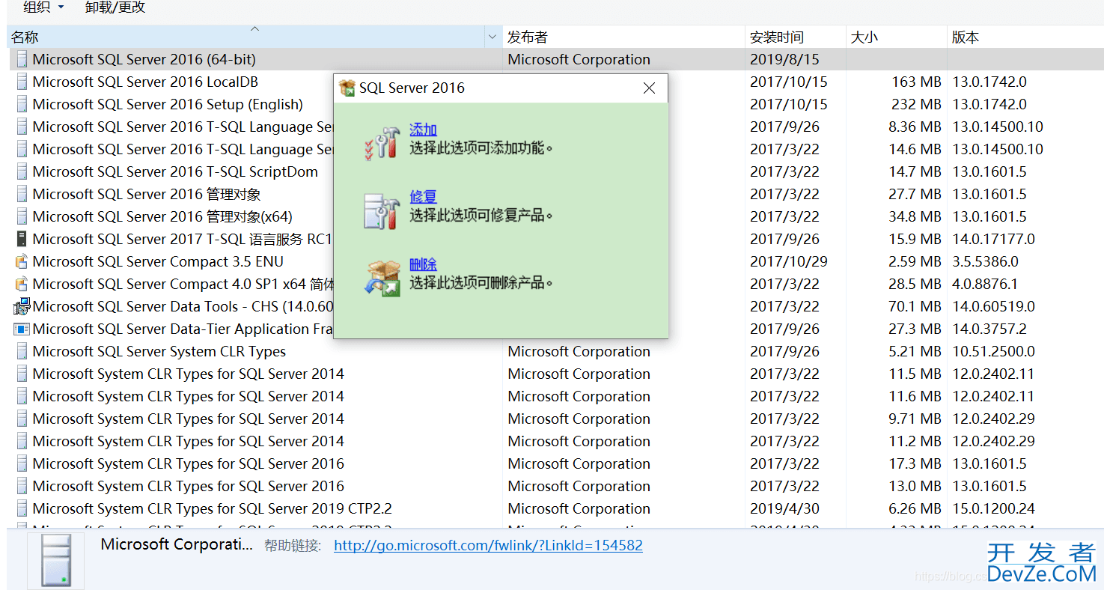This screenshot has width=1104, height=590.
Task: Select the Microsoft SQL Server 2016 管理对象 entry name
Action: click(147, 195)
